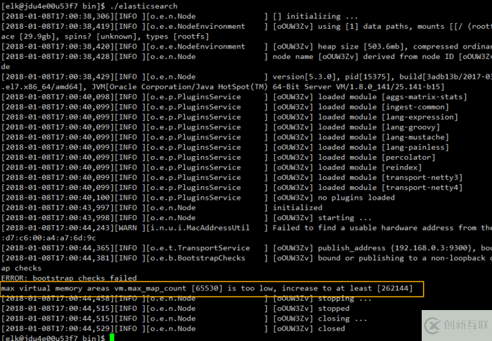
Task: Select the 'closed' log message
Action: [x=331, y=328]
